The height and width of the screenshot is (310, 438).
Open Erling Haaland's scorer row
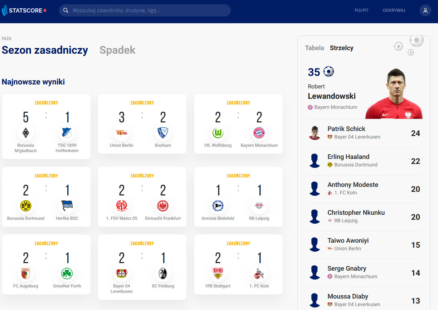coord(364,161)
